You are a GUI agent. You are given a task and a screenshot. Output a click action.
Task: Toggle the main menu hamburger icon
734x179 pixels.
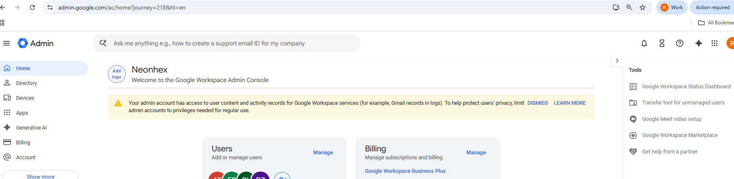pos(7,43)
